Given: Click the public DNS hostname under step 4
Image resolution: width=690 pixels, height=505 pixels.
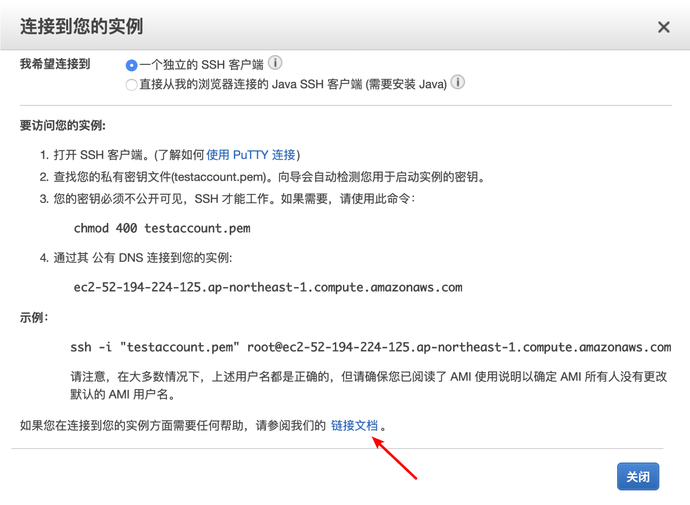Looking at the screenshot, I should [x=268, y=288].
